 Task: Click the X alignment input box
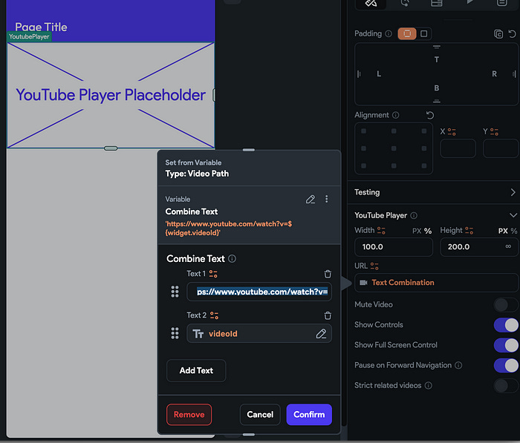click(458, 148)
